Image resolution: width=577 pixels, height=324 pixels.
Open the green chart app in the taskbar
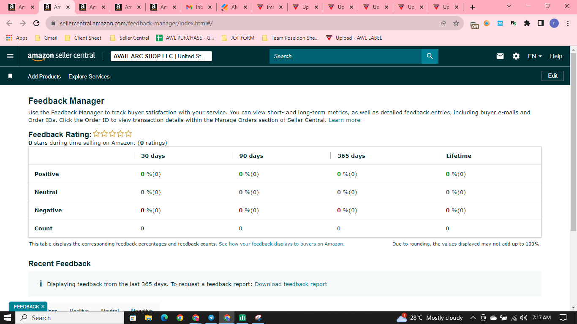(242, 318)
